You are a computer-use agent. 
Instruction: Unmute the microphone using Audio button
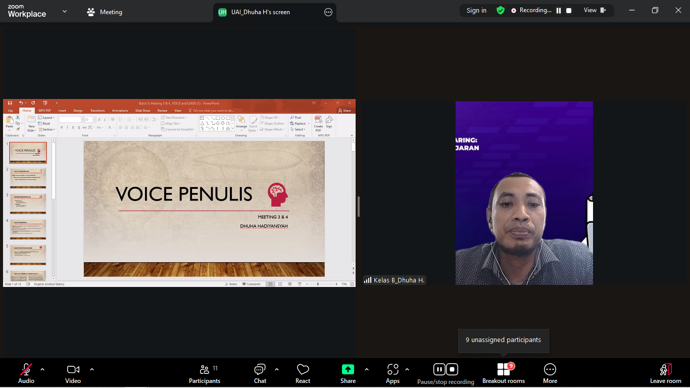26,373
